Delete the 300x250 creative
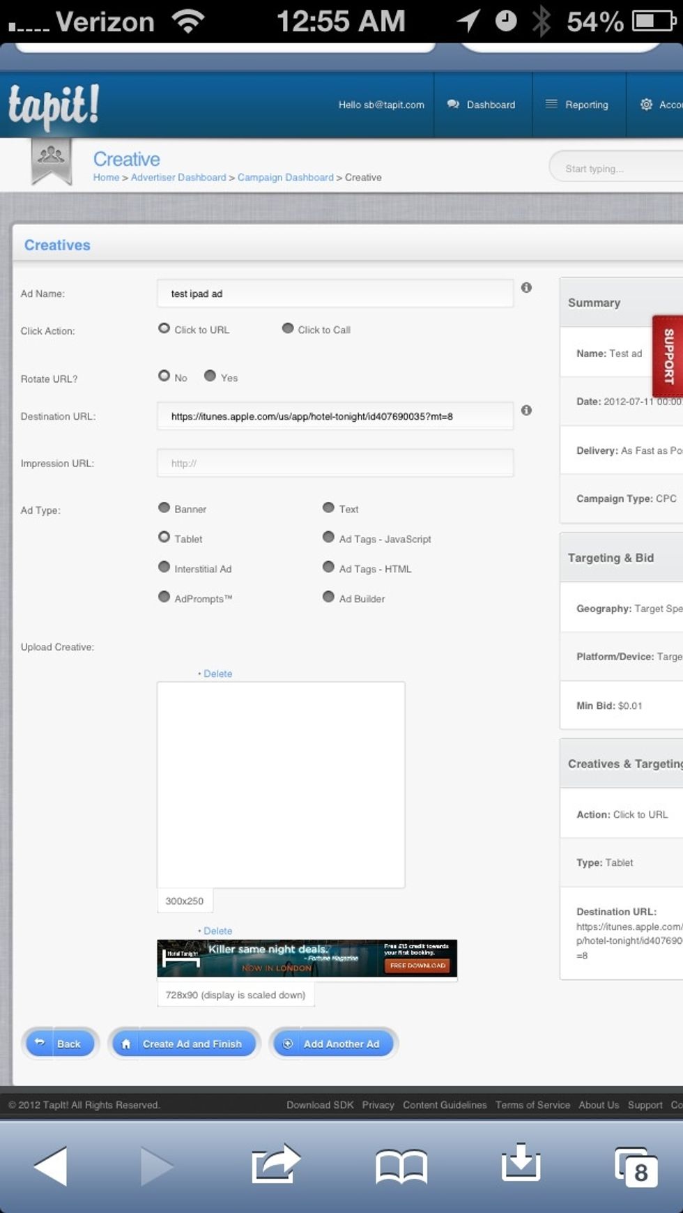Screen dimensions: 683x1213 pos(217,674)
